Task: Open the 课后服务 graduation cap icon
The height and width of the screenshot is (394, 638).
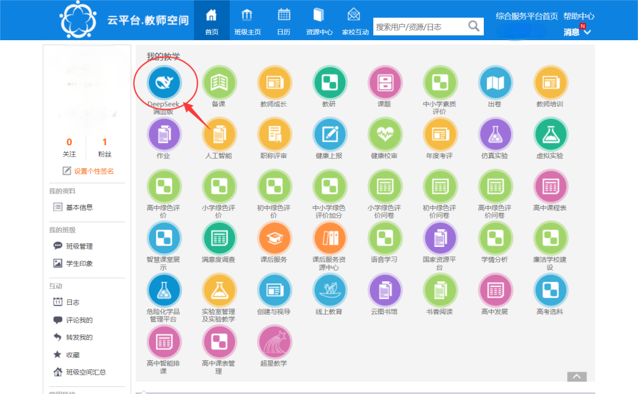Action: (274, 238)
